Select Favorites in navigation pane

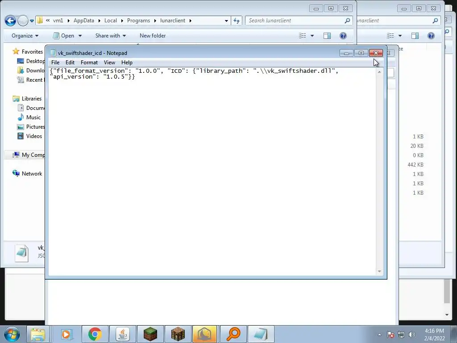pos(28,52)
